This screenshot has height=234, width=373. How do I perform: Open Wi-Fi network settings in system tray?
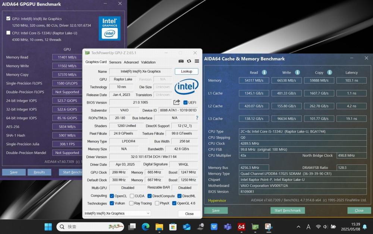pos(318,227)
